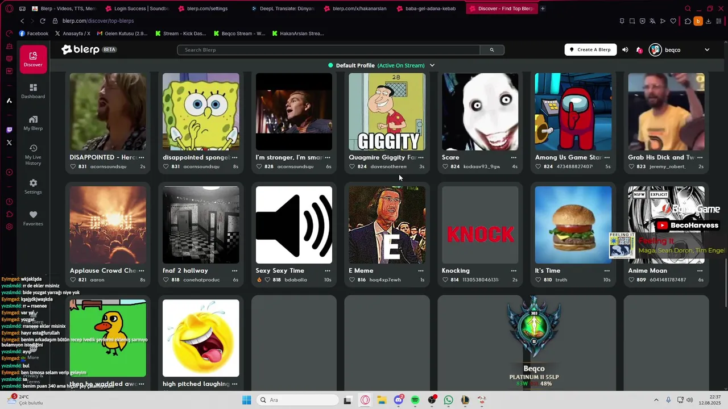Go back with browser back arrow

click(x=22, y=21)
